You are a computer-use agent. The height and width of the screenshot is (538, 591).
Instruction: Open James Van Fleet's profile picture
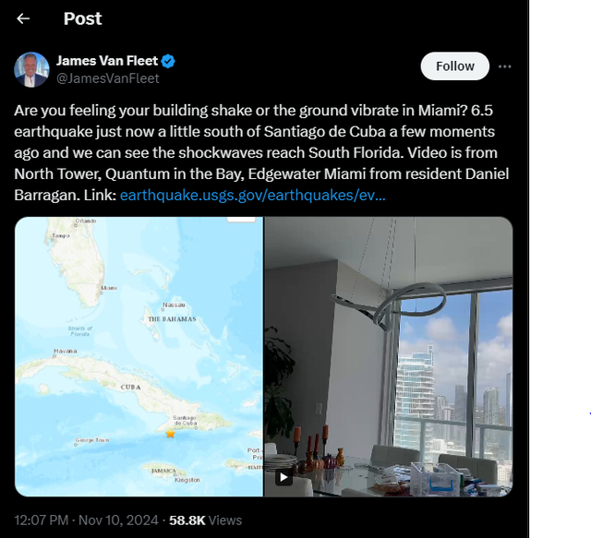click(31, 69)
